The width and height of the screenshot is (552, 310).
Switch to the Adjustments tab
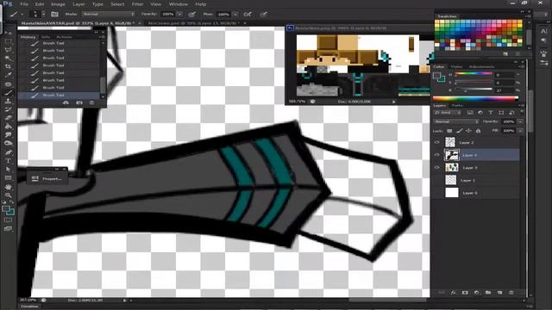(481, 66)
